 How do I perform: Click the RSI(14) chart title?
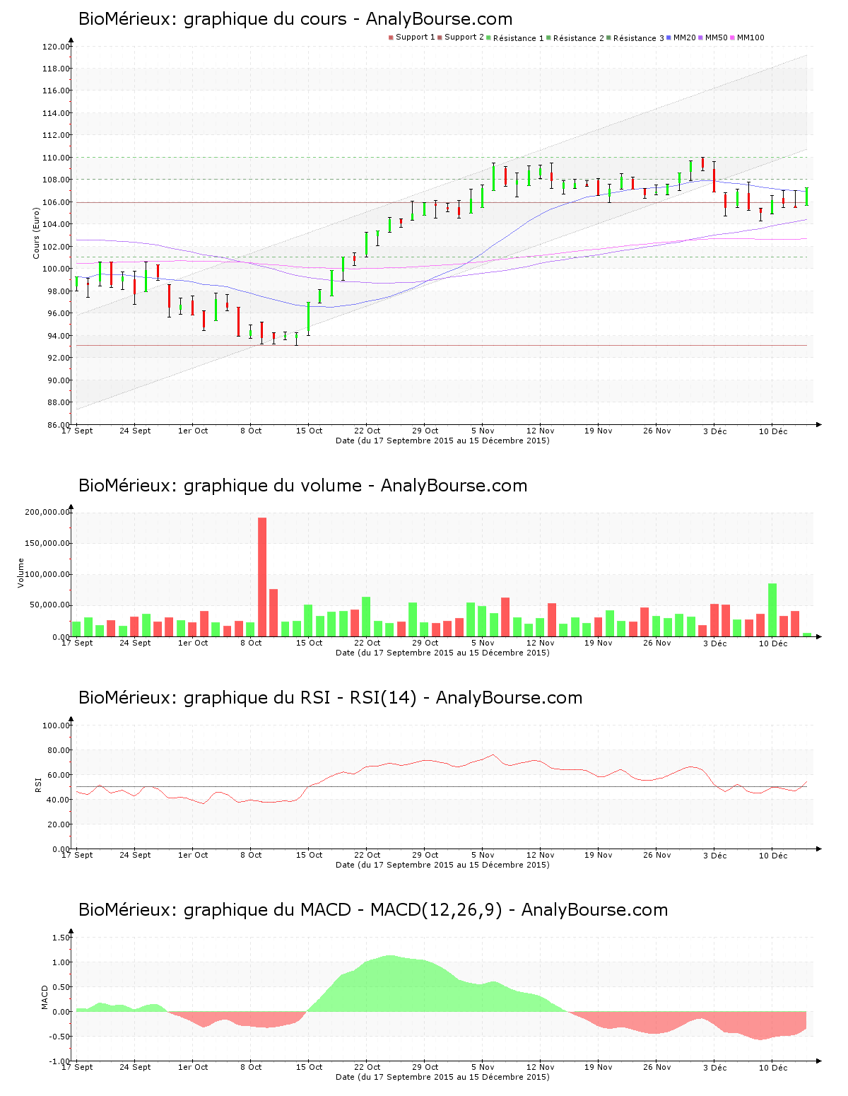coord(330,698)
